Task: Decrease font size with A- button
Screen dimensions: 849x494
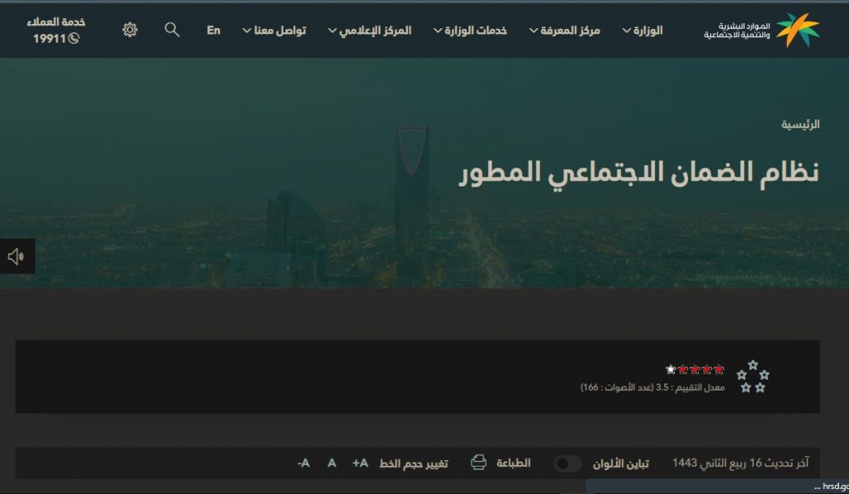Action: click(303, 463)
